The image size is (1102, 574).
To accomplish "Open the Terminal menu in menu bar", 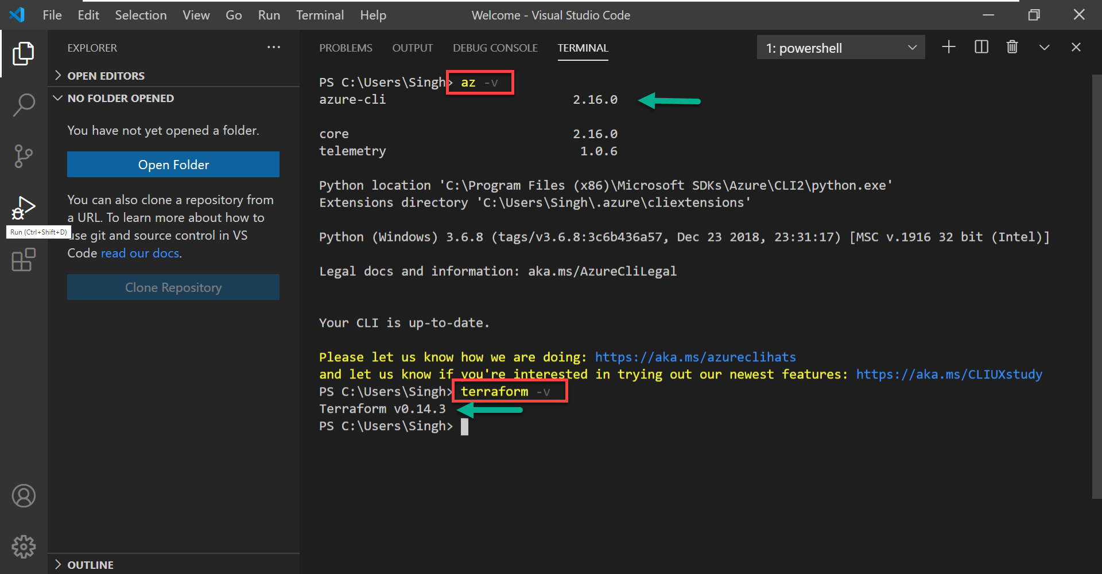I will (320, 15).
